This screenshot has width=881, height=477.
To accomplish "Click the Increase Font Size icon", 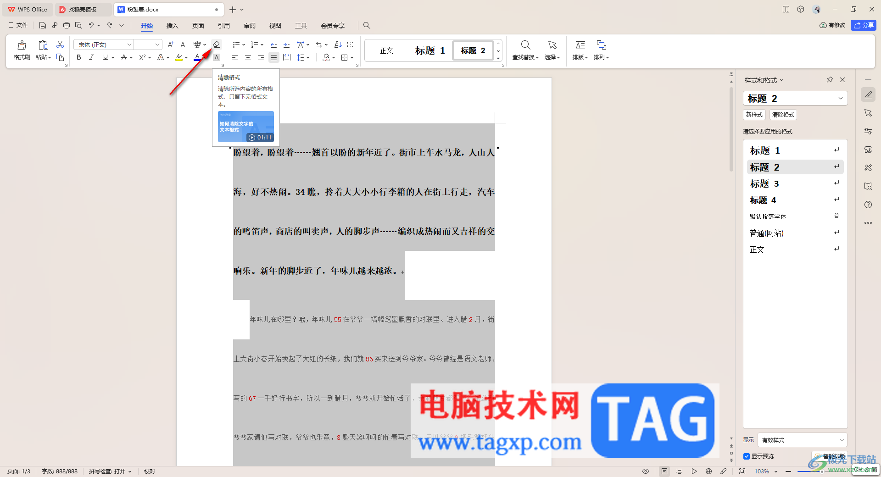I will point(171,44).
